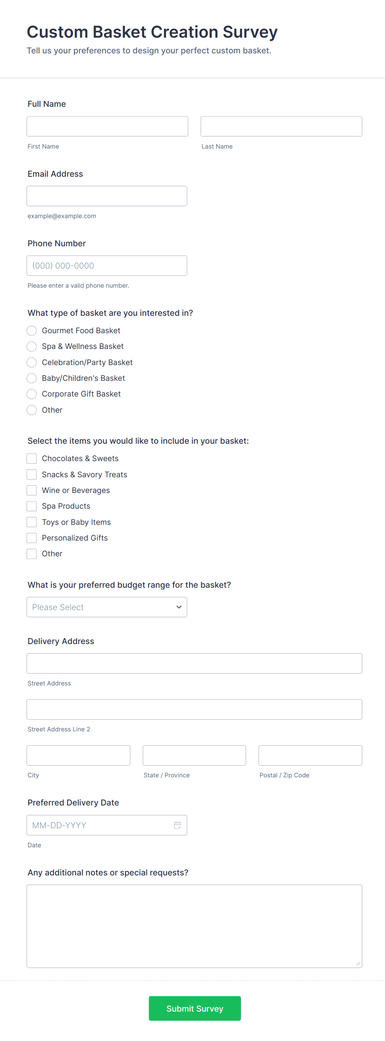Click into the Last Name field
This screenshot has width=385, height=1041.
[281, 126]
